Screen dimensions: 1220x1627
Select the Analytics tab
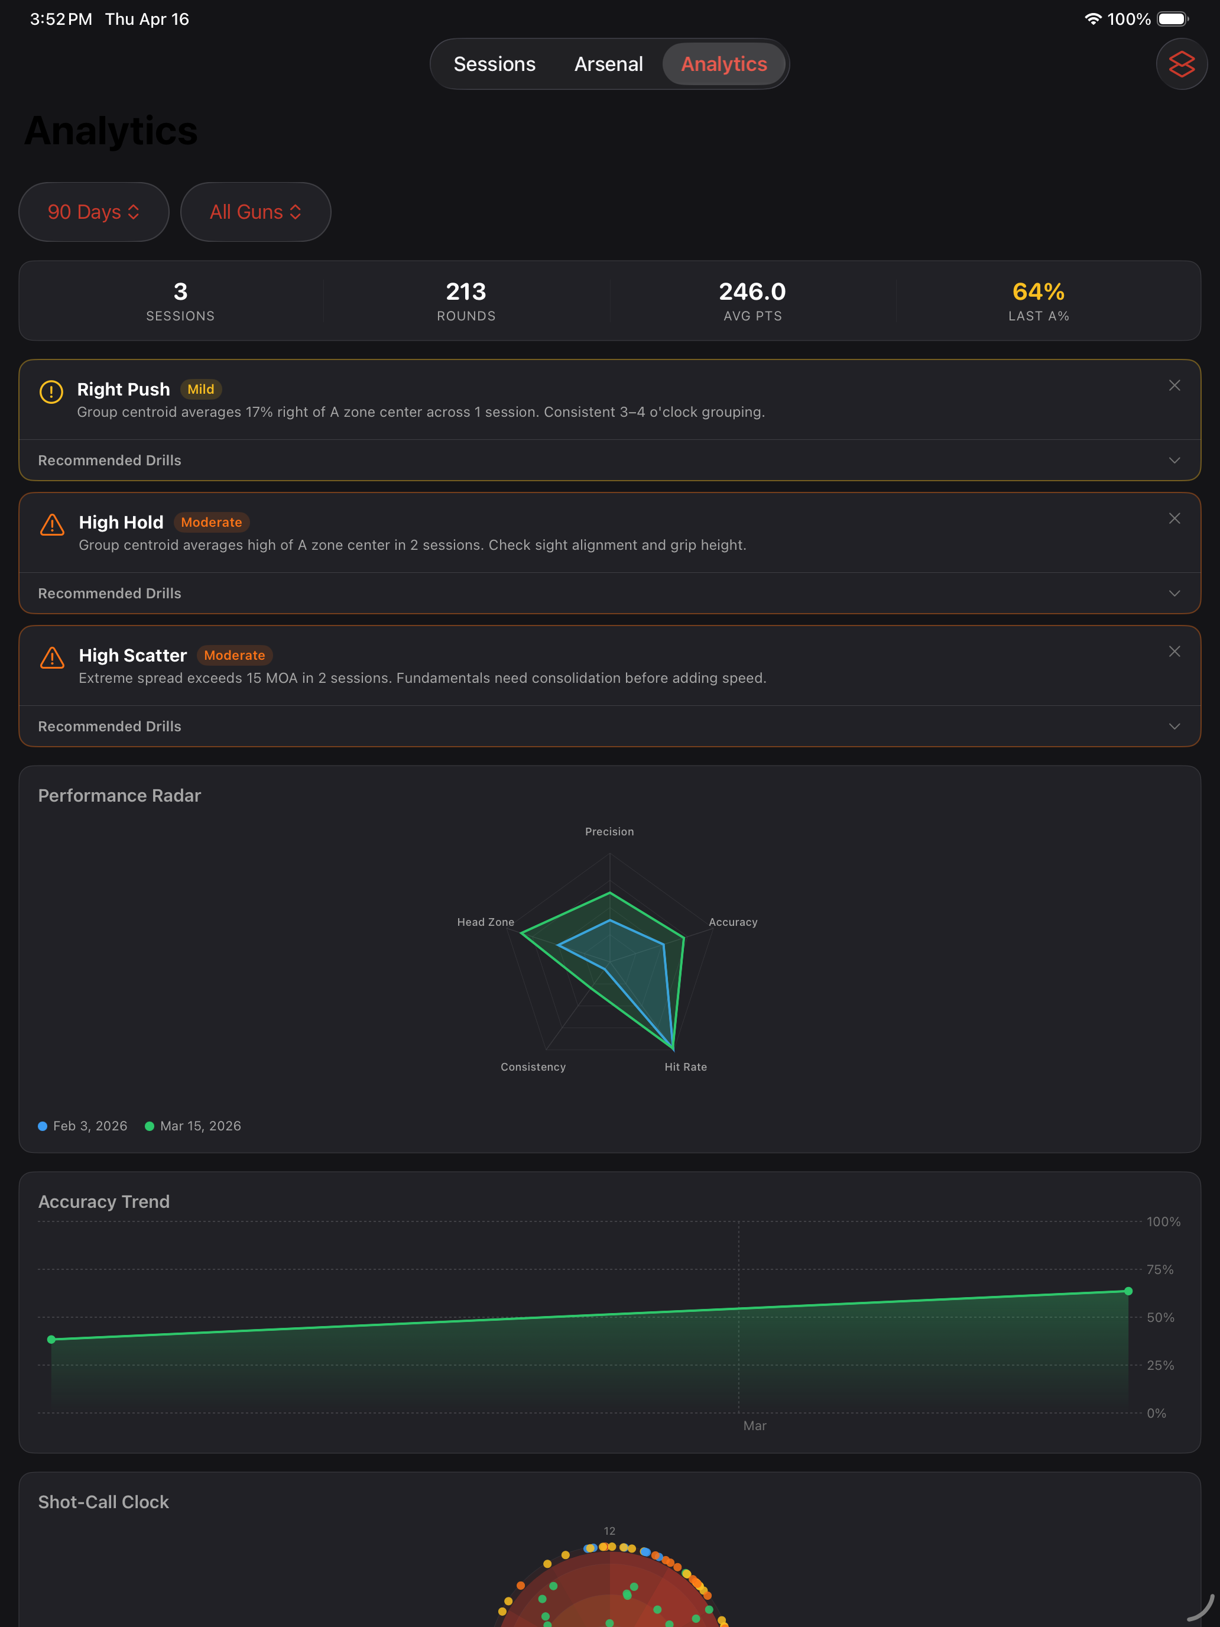(723, 64)
